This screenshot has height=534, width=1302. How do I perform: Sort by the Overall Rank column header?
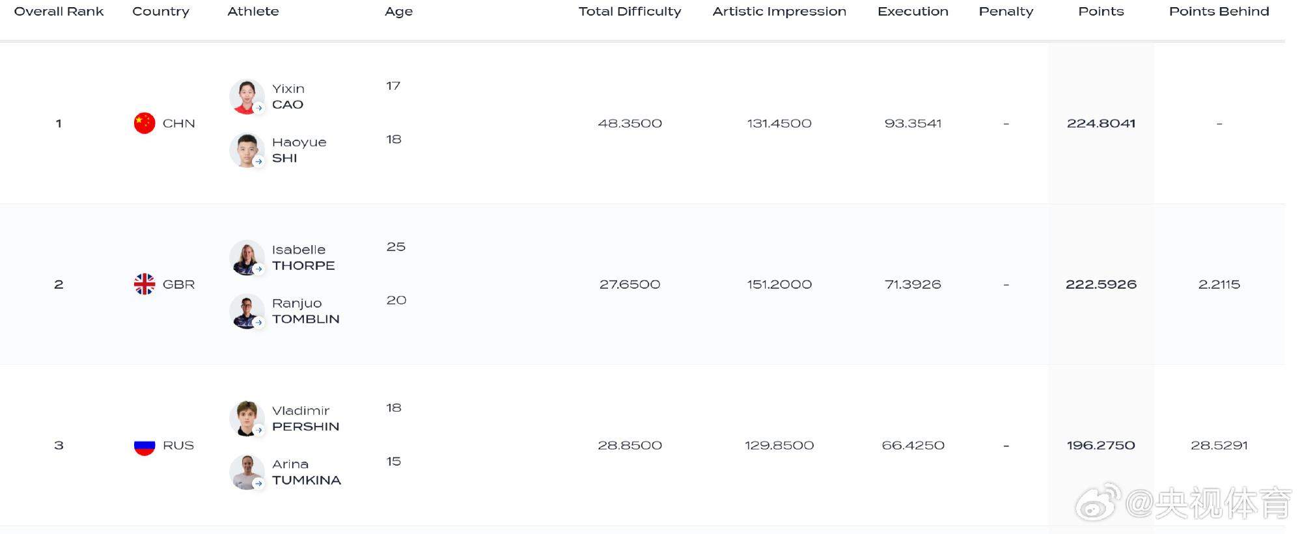59,12
